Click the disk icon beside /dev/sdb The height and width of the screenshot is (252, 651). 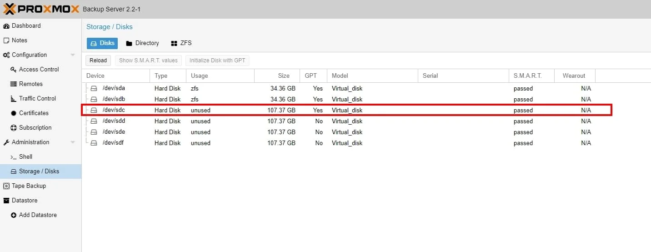click(94, 99)
